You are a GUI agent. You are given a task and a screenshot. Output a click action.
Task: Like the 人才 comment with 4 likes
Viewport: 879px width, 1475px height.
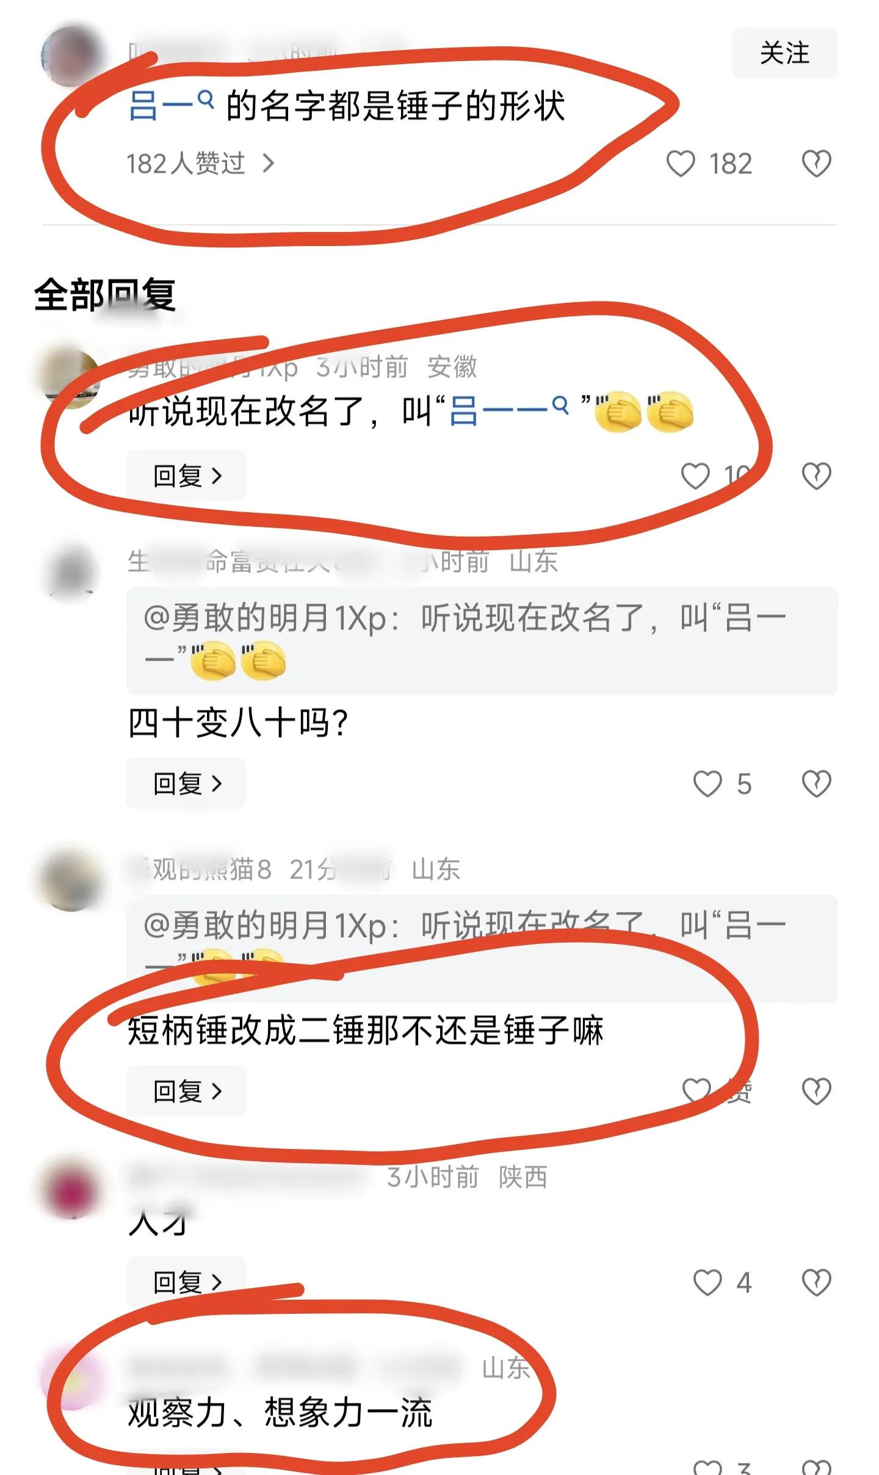(x=707, y=1283)
